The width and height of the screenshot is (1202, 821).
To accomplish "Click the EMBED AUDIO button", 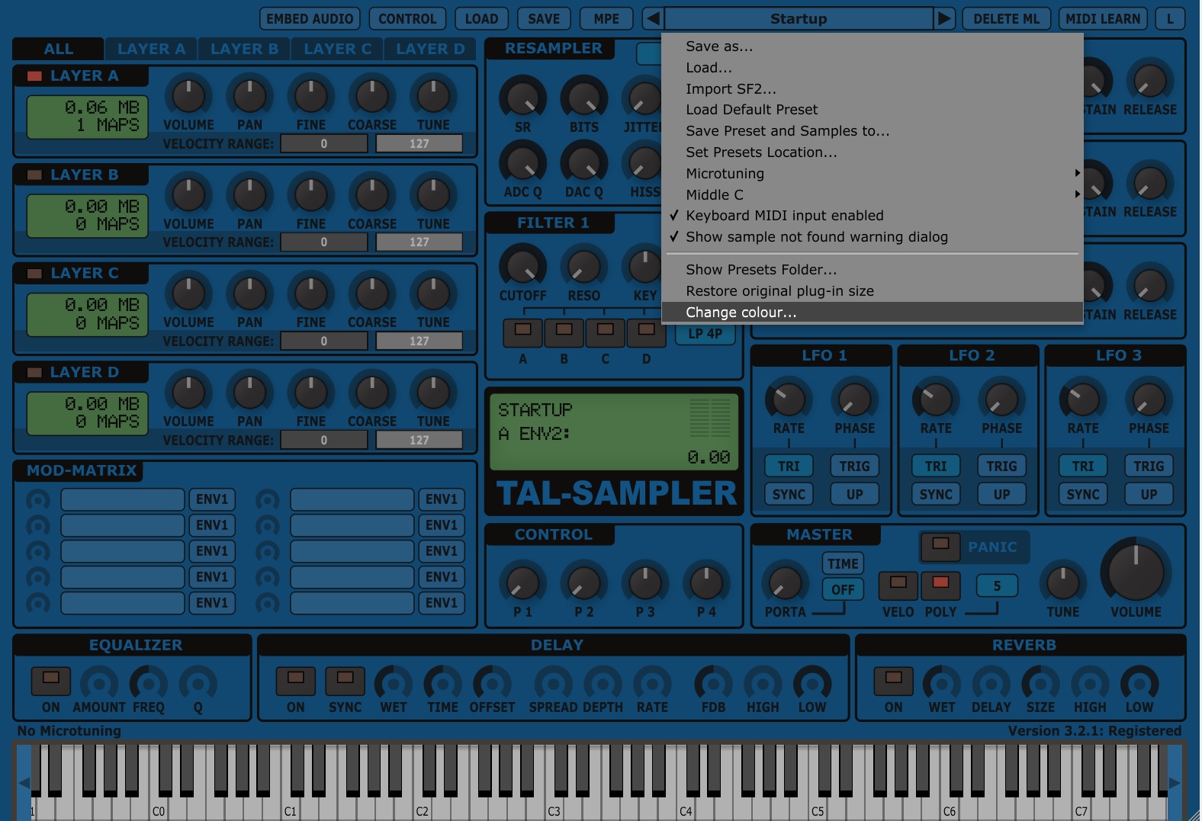I will (x=310, y=18).
